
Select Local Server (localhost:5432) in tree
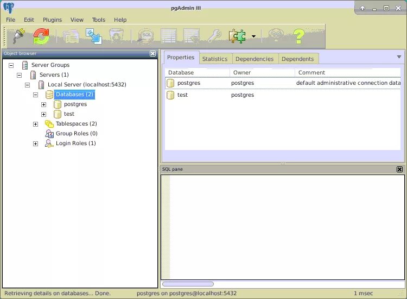(x=87, y=84)
